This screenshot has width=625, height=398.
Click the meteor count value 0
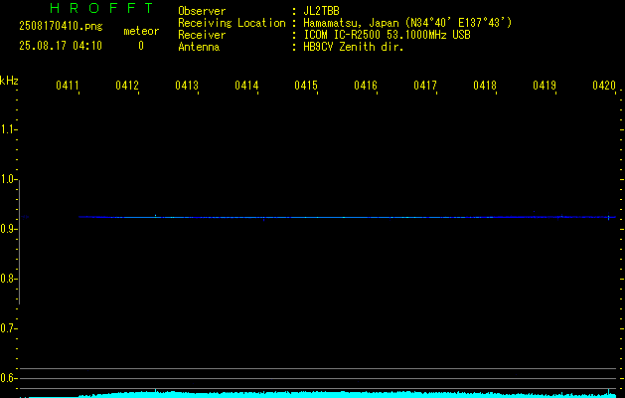141,46
